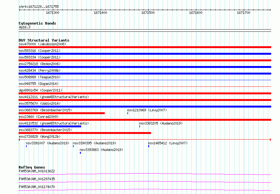Open nsv3391007 (Audano2019) label
This screenshot has height=194, width=280.
[48, 143]
